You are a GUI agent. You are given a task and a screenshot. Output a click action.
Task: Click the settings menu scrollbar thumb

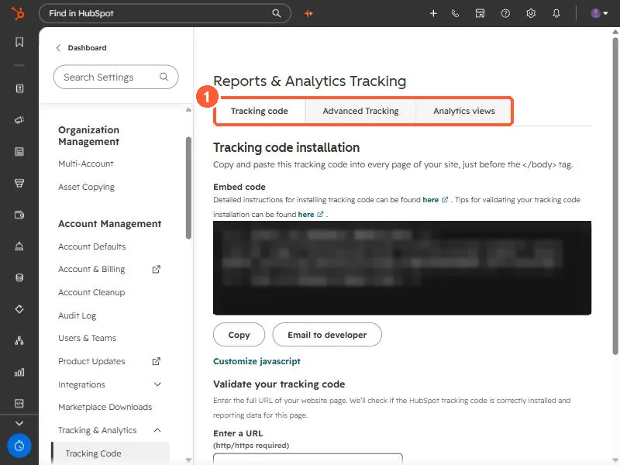(x=188, y=188)
